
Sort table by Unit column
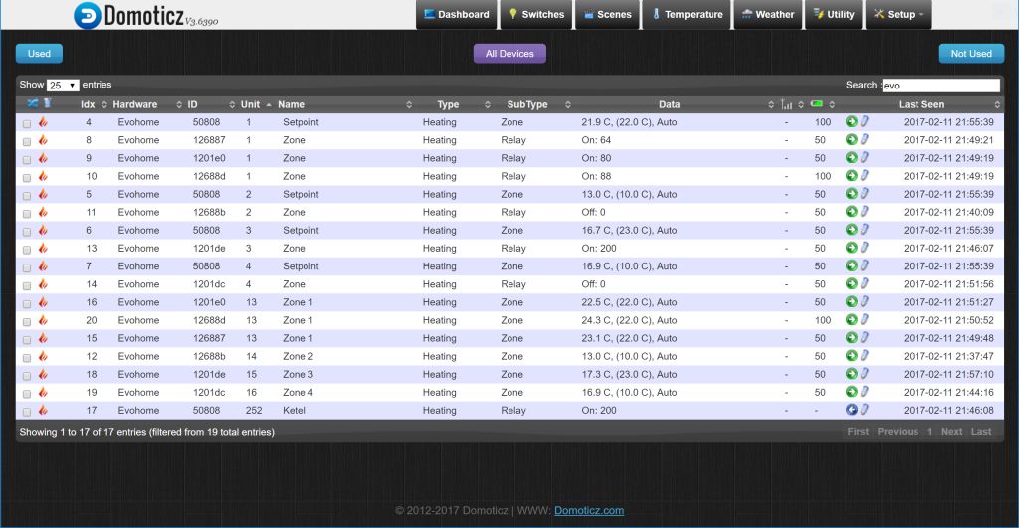pyautogui.click(x=250, y=104)
